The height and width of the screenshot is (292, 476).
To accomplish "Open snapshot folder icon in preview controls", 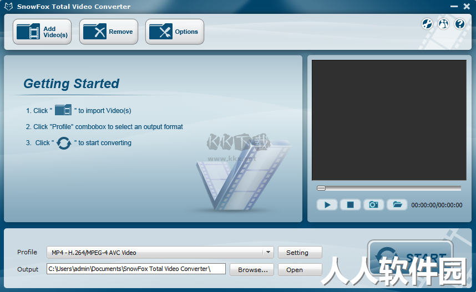I will (397, 205).
